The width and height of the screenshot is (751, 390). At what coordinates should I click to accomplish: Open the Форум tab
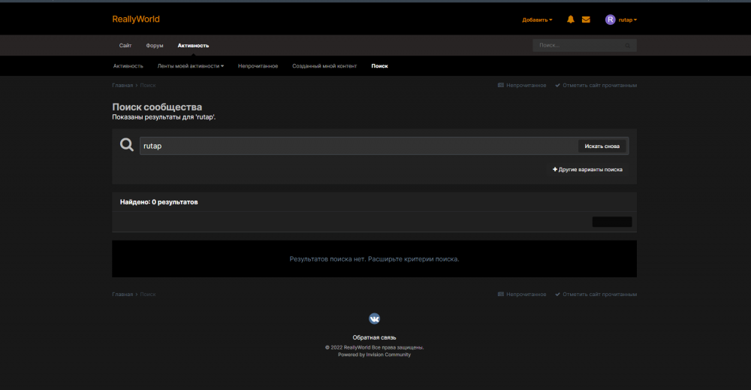154,46
